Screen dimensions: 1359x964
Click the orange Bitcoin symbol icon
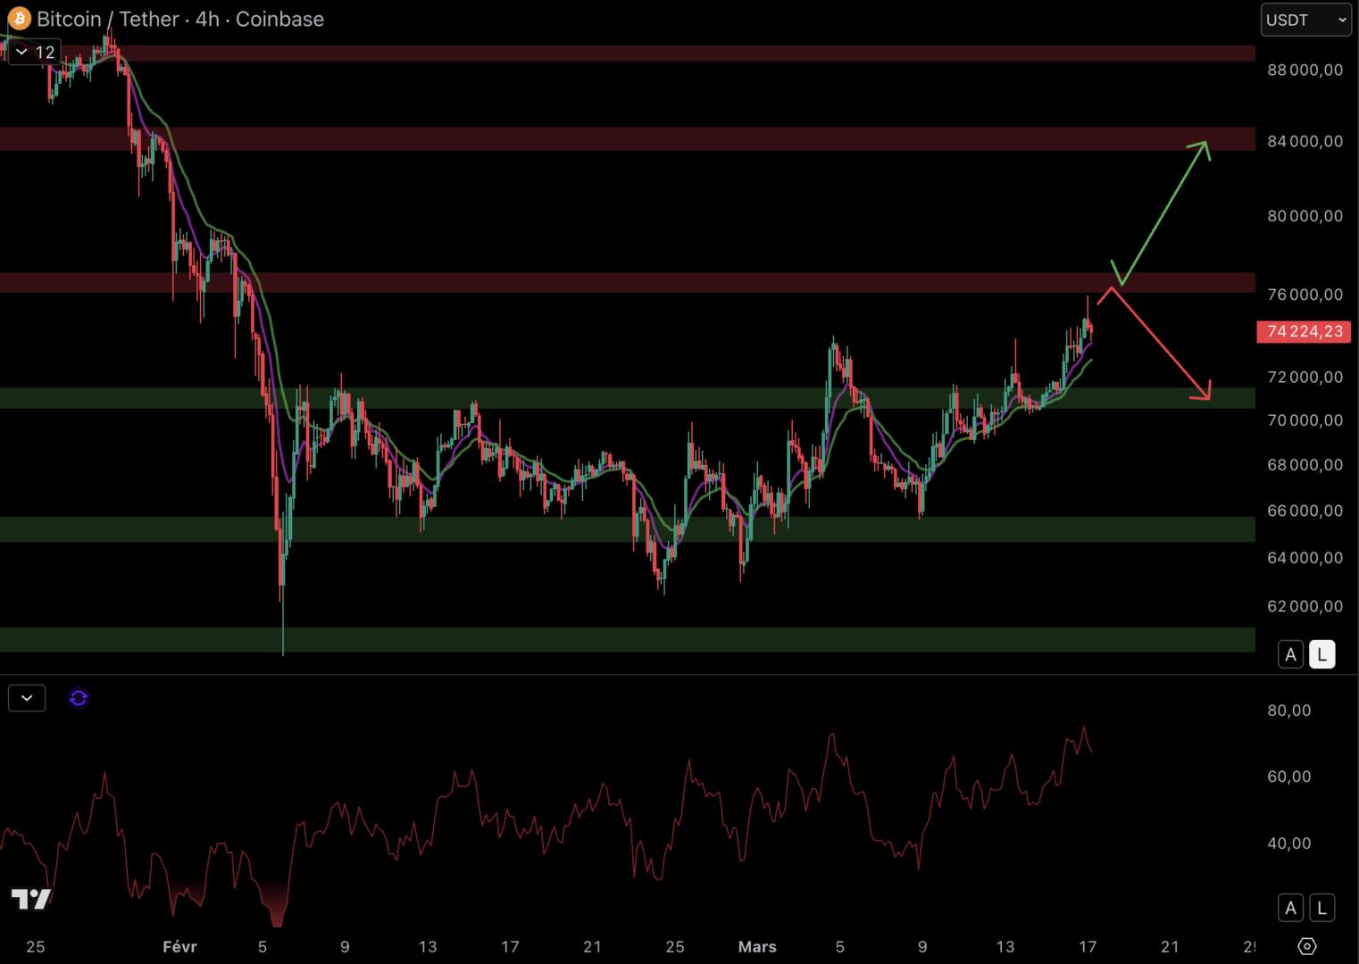19,19
